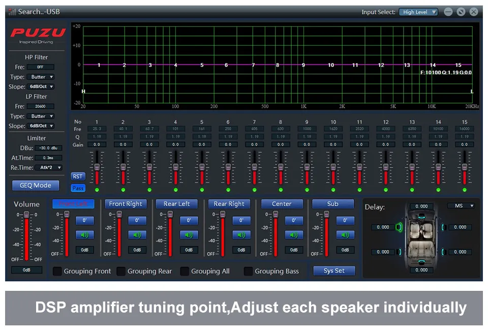
Task: Mute the Rear Left channel speaker icon
Action: pos(189,235)
